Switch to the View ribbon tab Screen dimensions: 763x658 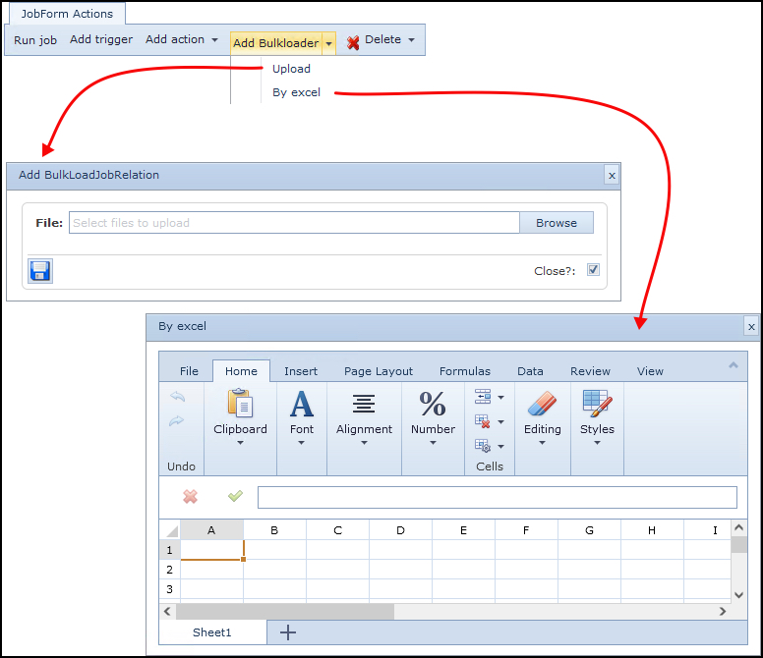click(650, 371)
